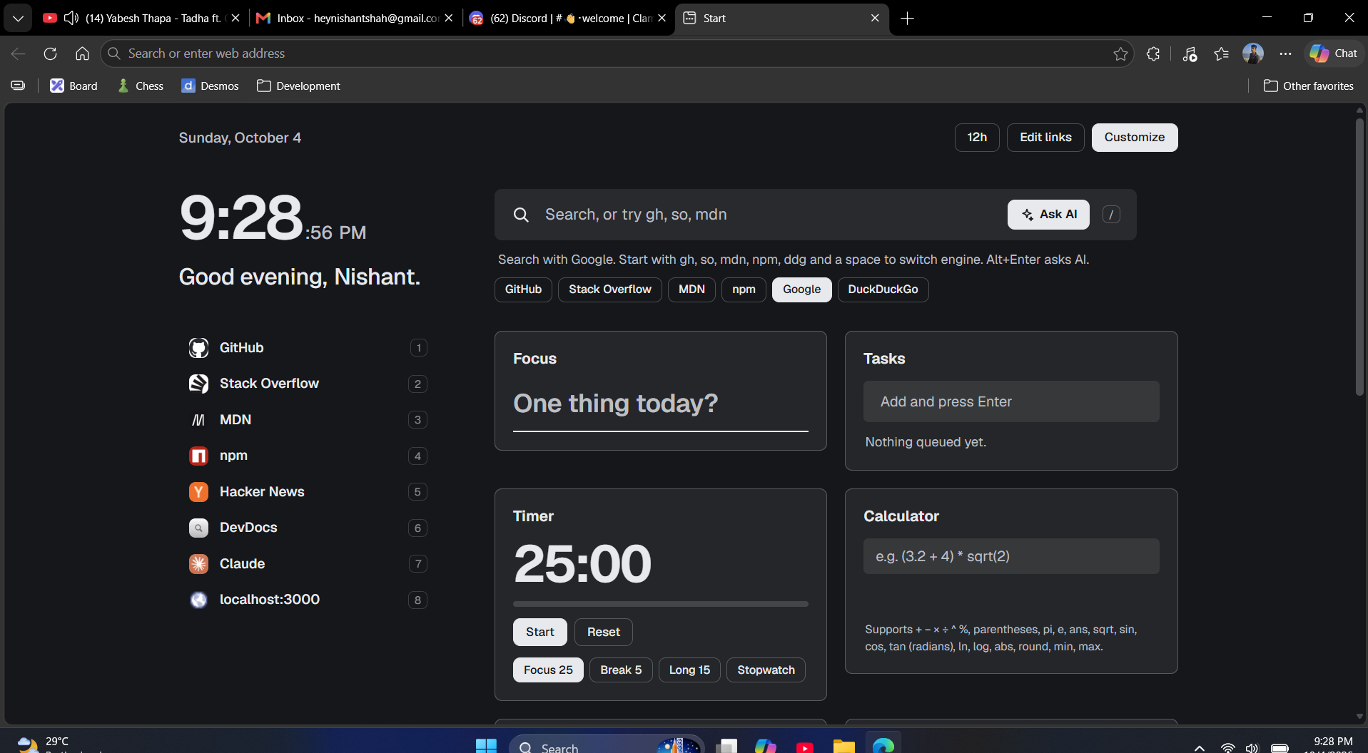Screen dimensions: 1368x753
Task: Expand the tab actions dropdown arrow
Action: [18, 18]
